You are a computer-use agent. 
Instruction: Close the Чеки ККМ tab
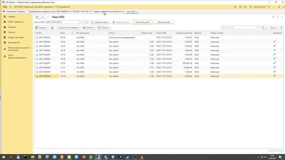137,12
